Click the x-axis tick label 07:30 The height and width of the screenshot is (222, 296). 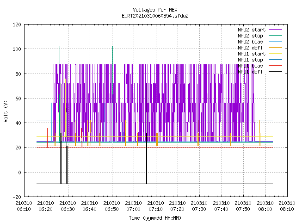coord(199,209)
